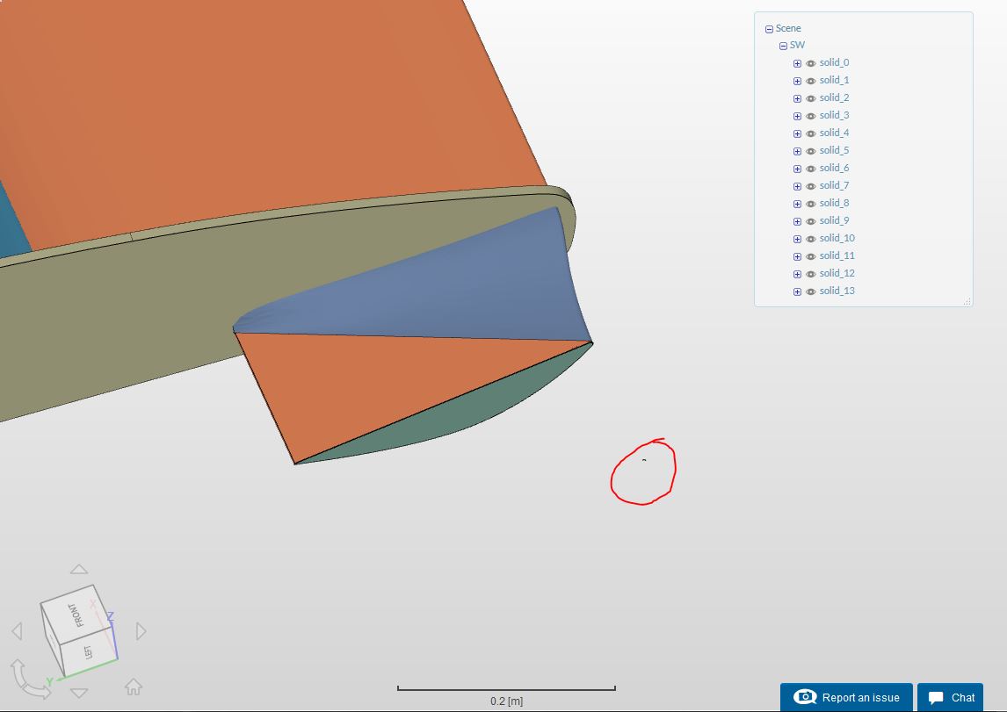This screenshot has height=712, width=1007.
Task: Select solid_3 label in scene tree
Action: pyautogui.click(x=834, y=115)
